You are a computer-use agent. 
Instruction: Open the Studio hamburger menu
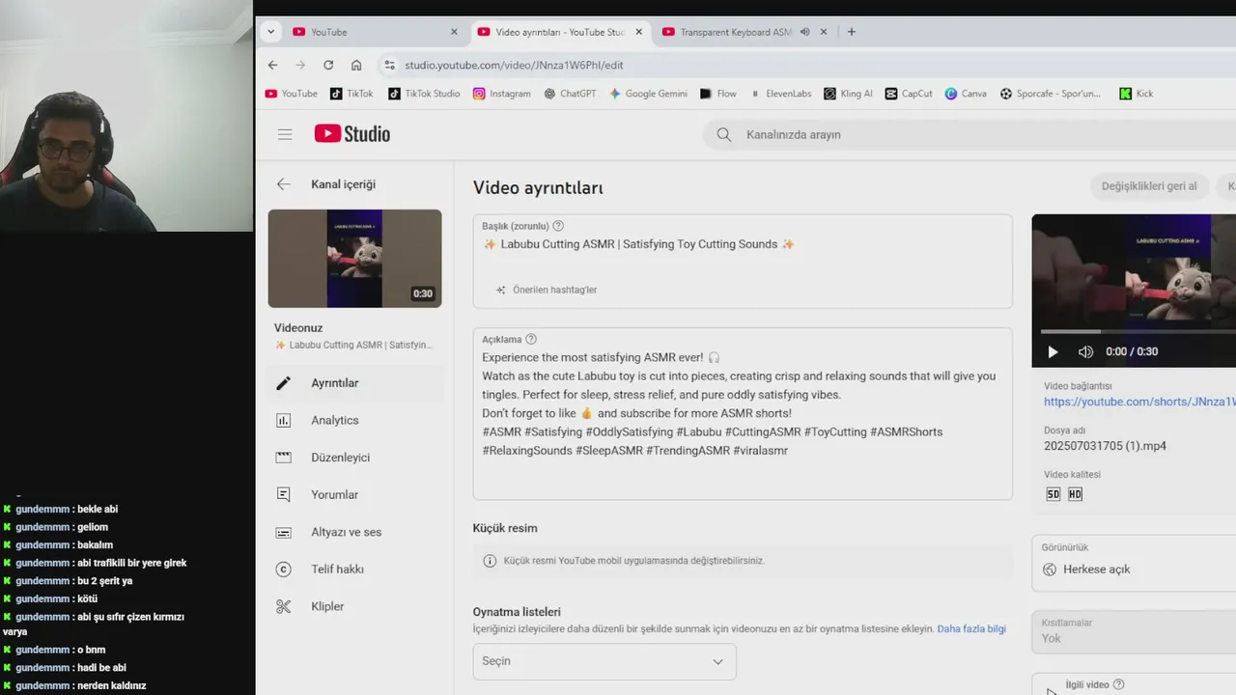[285, 134]
